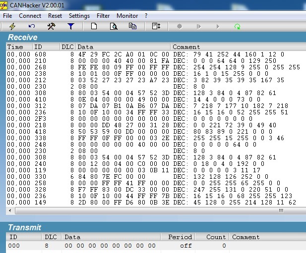Select the receive row with ID 410
The height and width of the screenshot is (253, 306).
point(156,100)
